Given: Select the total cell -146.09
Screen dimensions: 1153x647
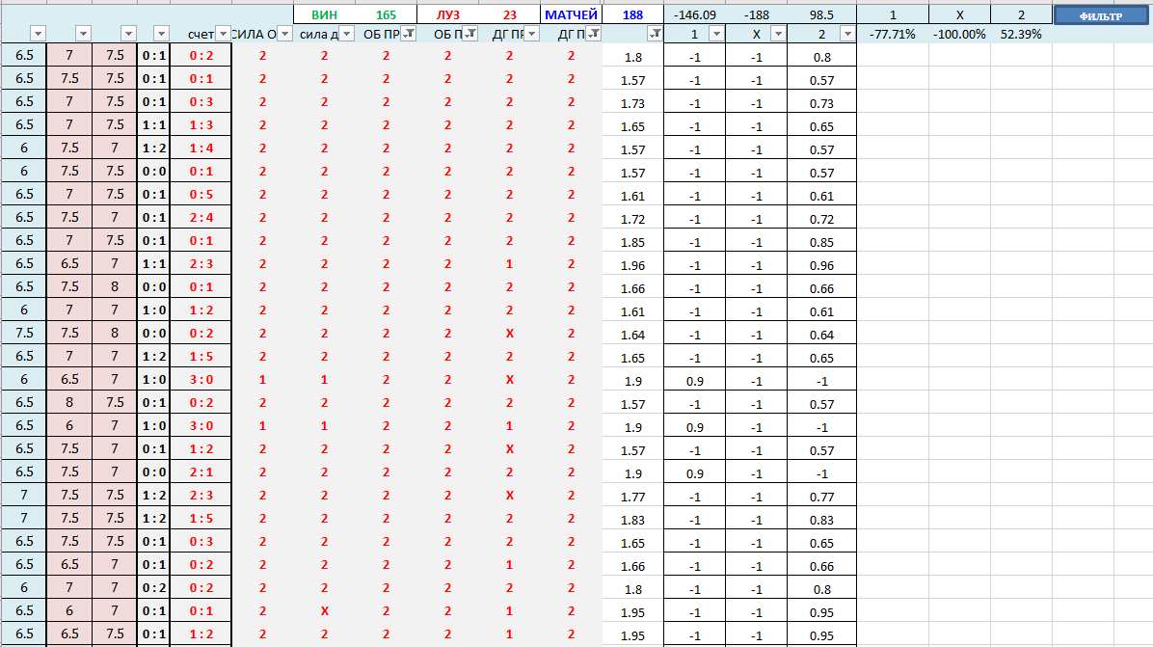Looking at the screenshot, I should pos(695,14).
